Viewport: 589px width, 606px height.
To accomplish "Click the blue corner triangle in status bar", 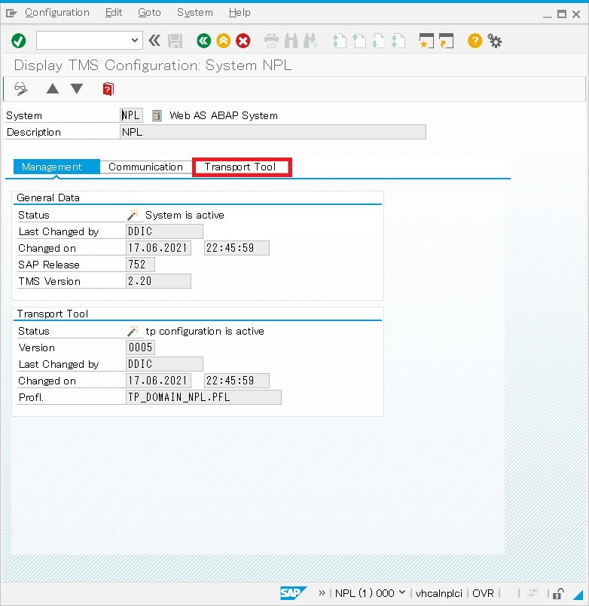I will point(578,594).
